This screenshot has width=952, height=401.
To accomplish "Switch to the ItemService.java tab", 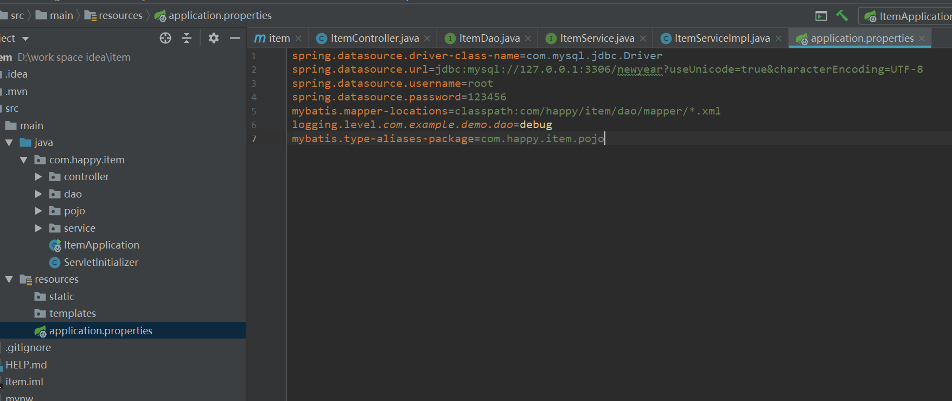I will click(x=597, y=39).
